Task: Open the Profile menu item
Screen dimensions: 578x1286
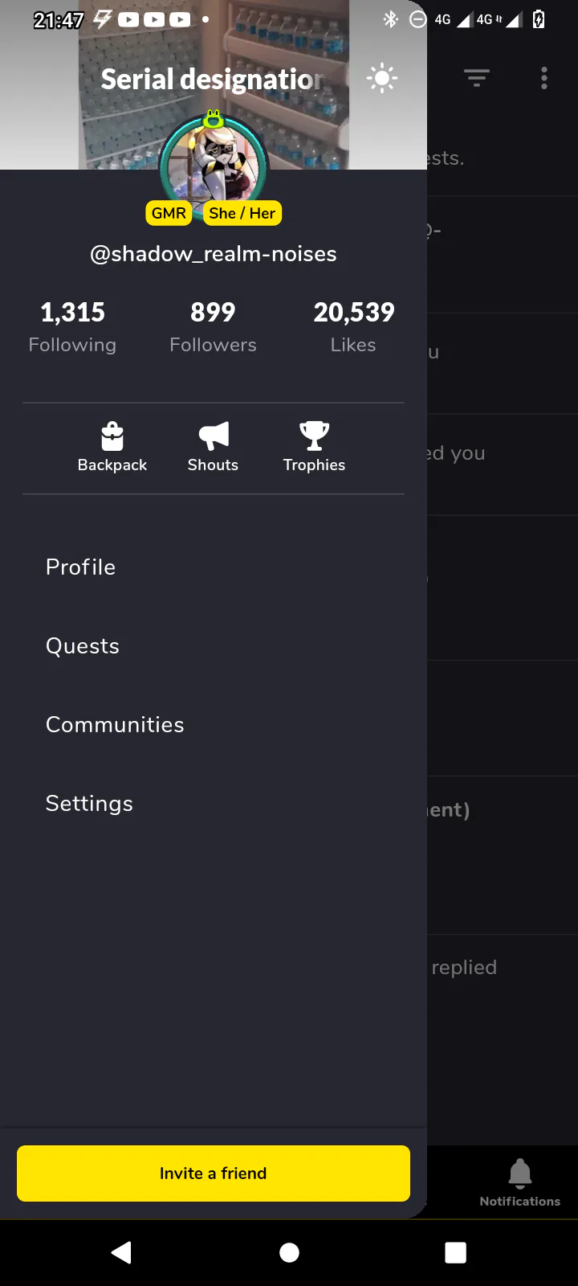Action: 81,567
